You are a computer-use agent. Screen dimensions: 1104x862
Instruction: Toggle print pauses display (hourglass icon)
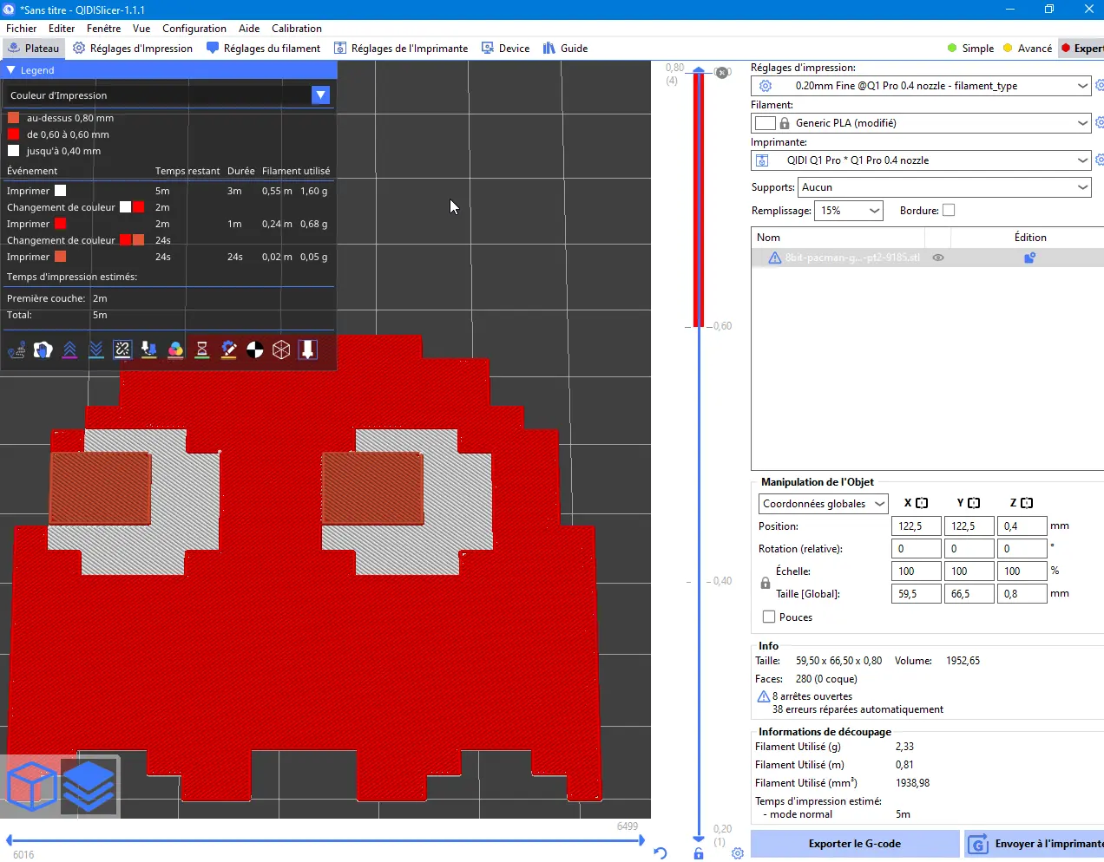point(202,349)
